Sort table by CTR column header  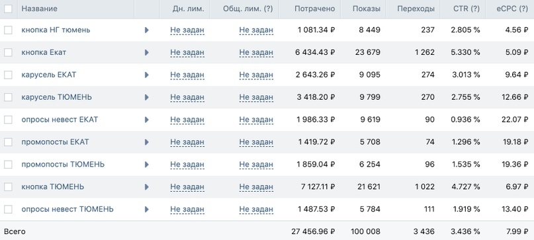467,9
